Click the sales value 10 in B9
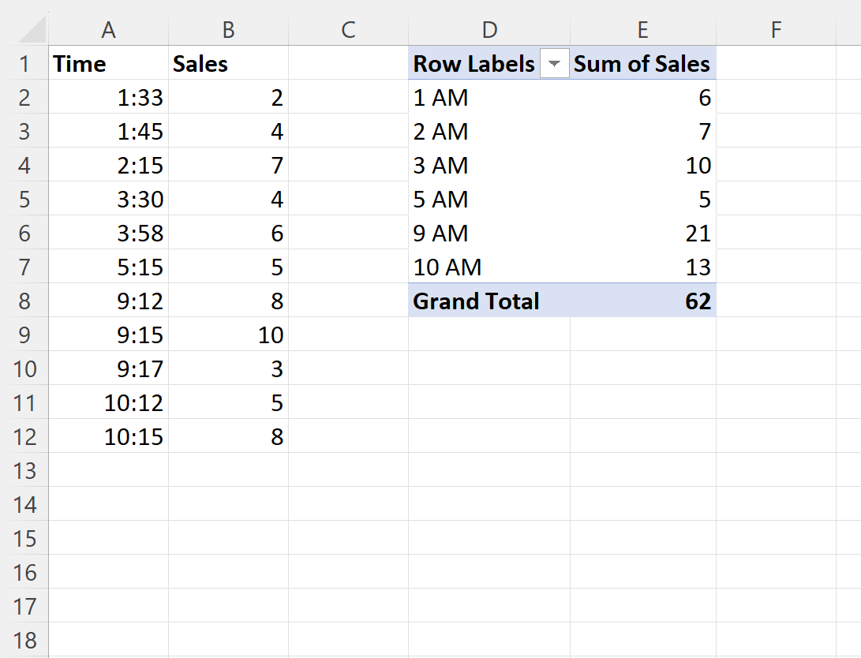 point(268,335)
